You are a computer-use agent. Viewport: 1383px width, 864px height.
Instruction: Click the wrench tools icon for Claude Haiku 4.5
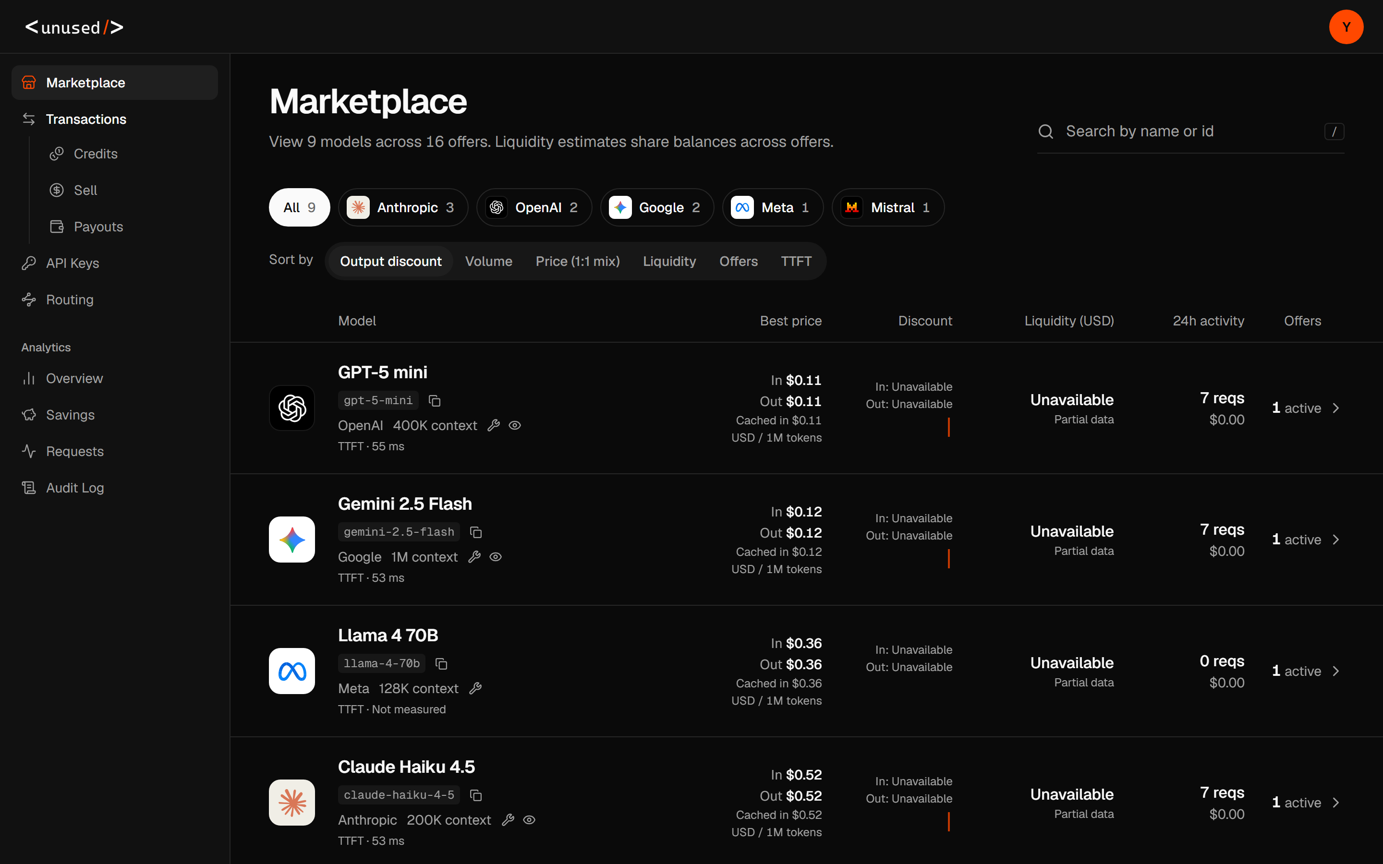point(508,819)
